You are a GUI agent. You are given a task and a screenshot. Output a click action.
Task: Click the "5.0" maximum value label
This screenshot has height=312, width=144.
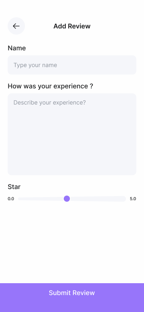point(133,199)
